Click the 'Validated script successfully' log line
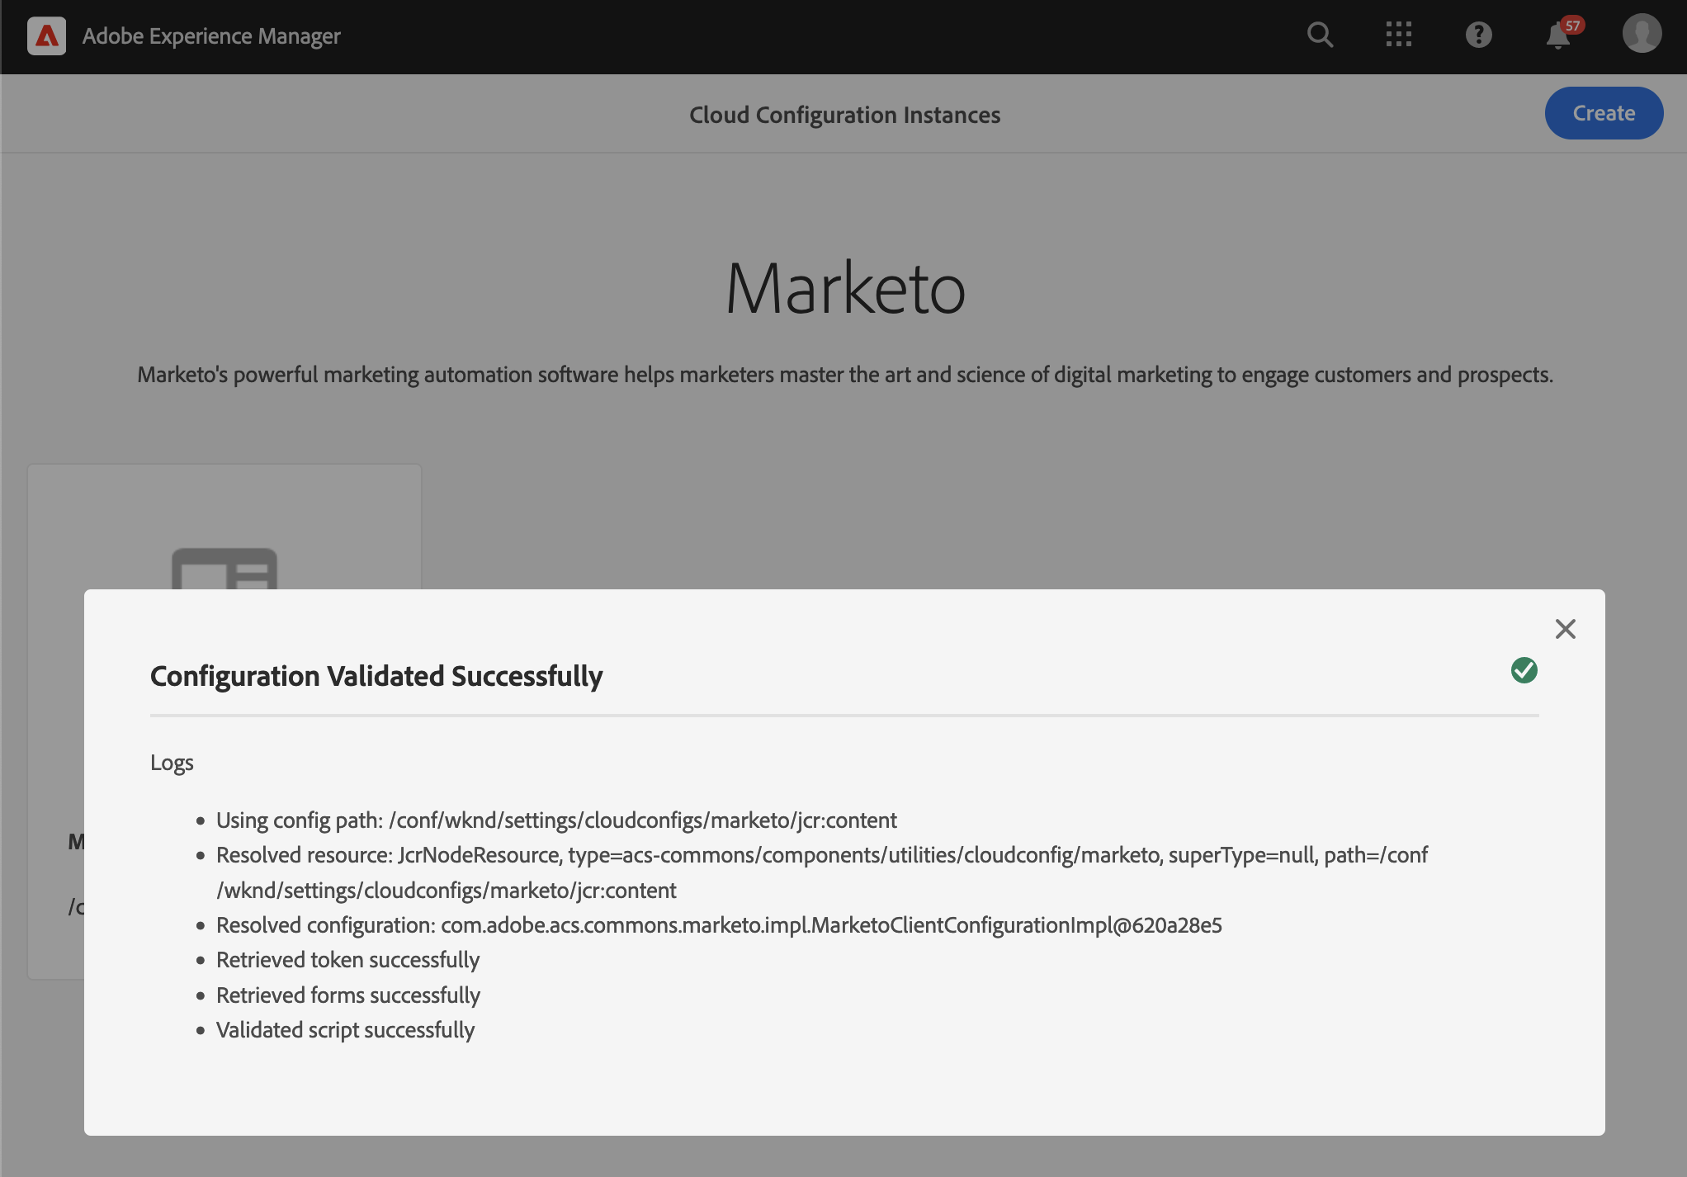 [345, 1030]
